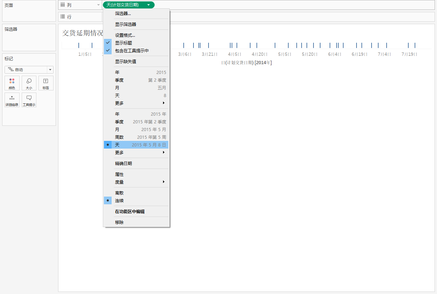437x294 pixels.
Task: Select the 天 2015 年 5 月 8 日 option
Action: click(136, 145)
